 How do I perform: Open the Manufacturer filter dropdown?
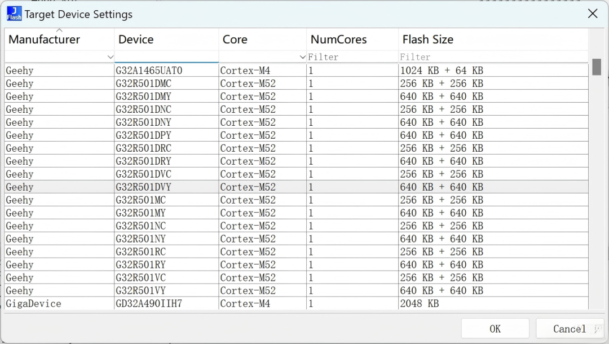tap(110, 57)
